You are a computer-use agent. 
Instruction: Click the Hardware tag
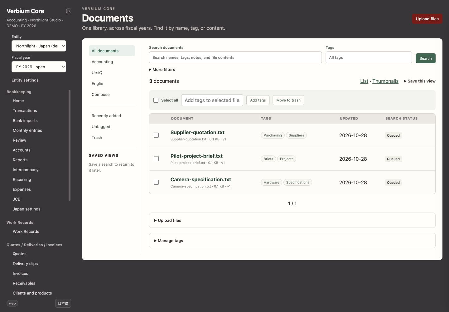click(x=271, y=182)
